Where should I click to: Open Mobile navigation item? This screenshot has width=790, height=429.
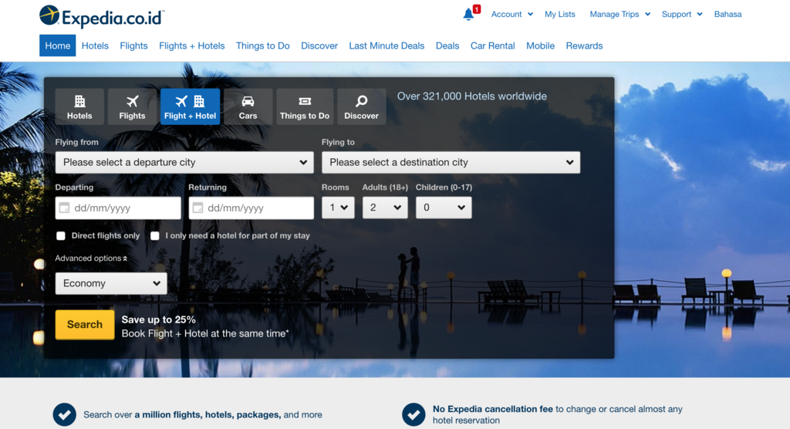(540, 46)
